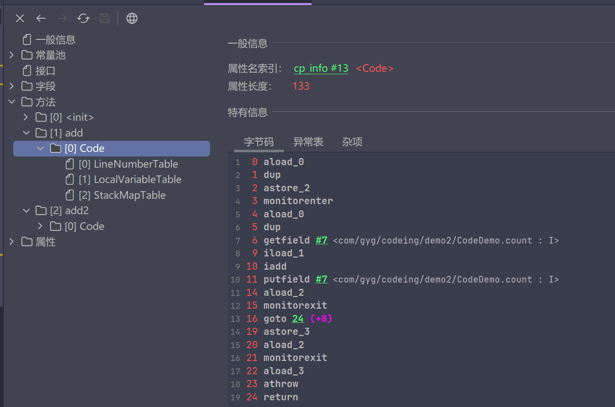
Task: Expand [0] Code under add2
Action: 40,226
